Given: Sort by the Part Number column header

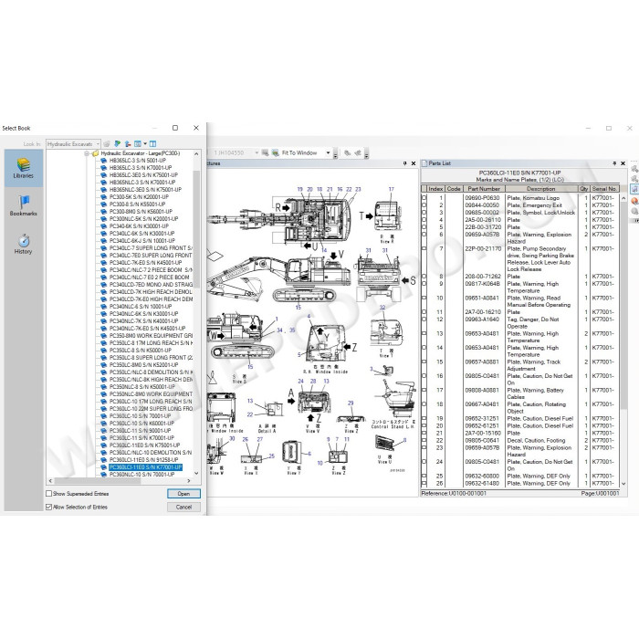Looking at the screenshot, I should 484,189.
